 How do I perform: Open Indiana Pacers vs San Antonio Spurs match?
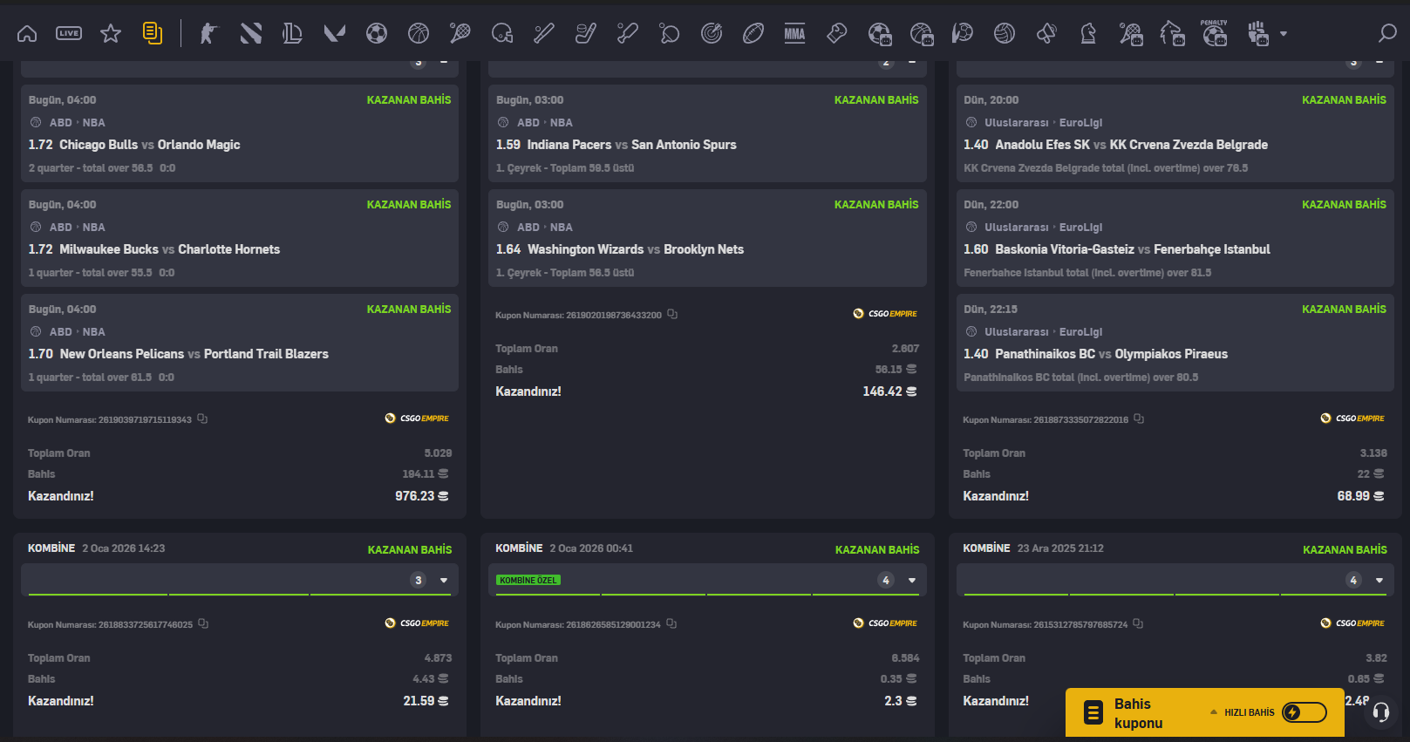(x=631, y=145)
